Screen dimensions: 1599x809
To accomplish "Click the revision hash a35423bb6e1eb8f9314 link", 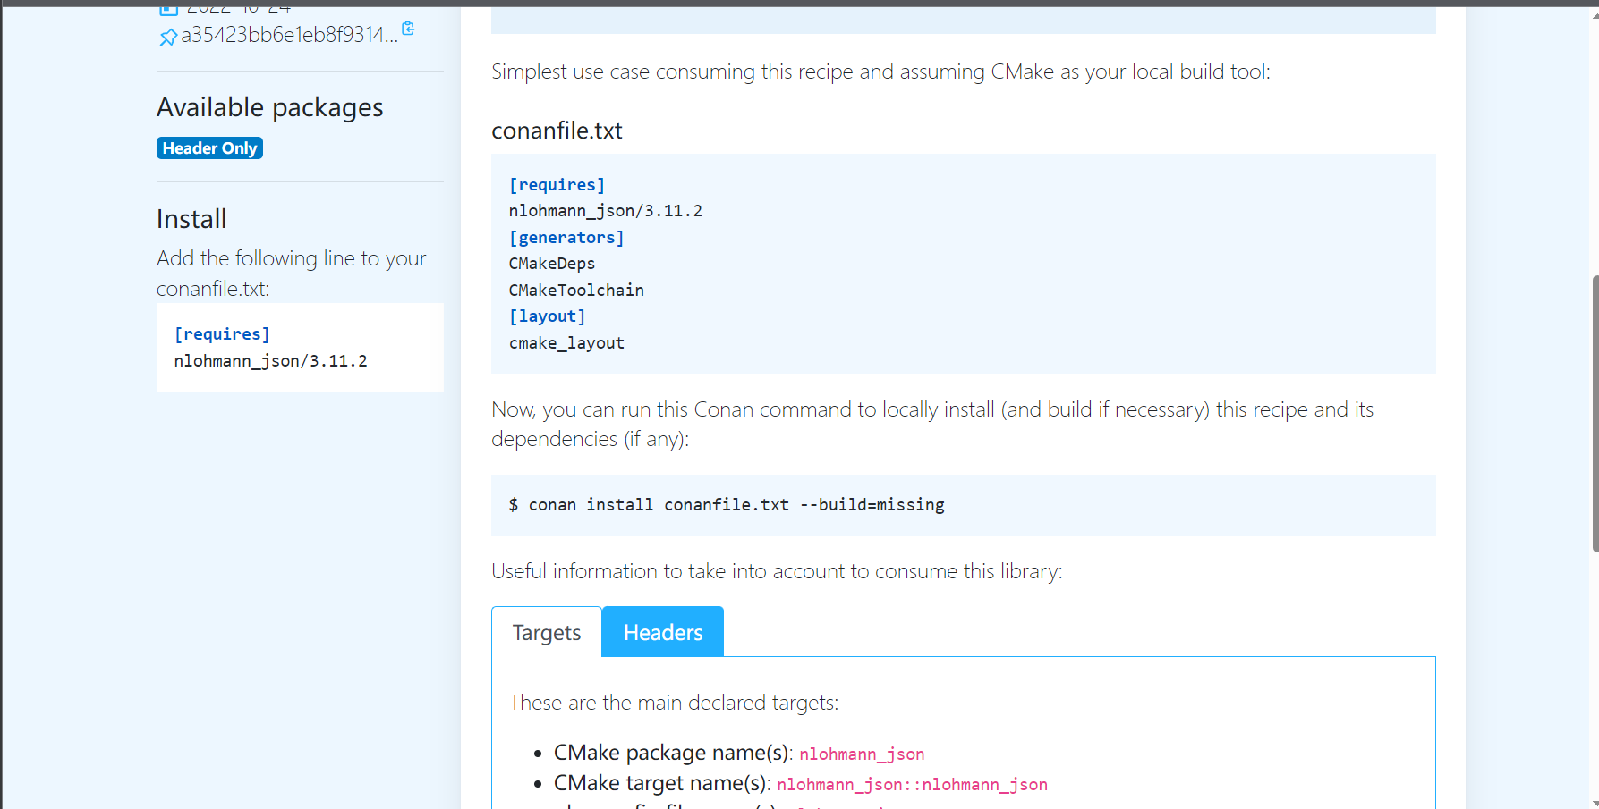I will pos(284,37).
